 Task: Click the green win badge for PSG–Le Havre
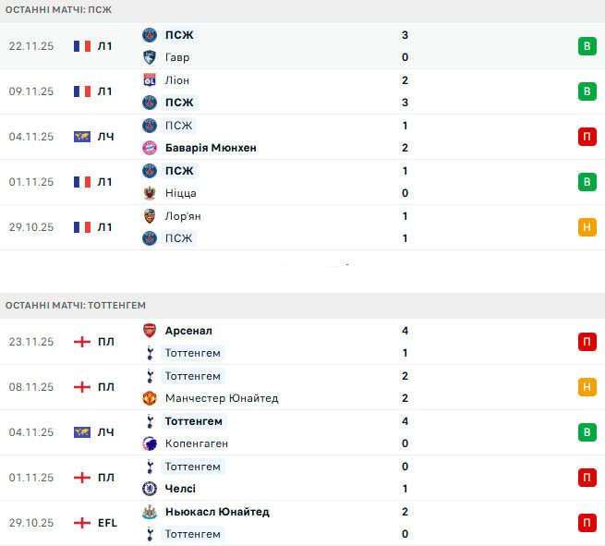pos(587,46)
